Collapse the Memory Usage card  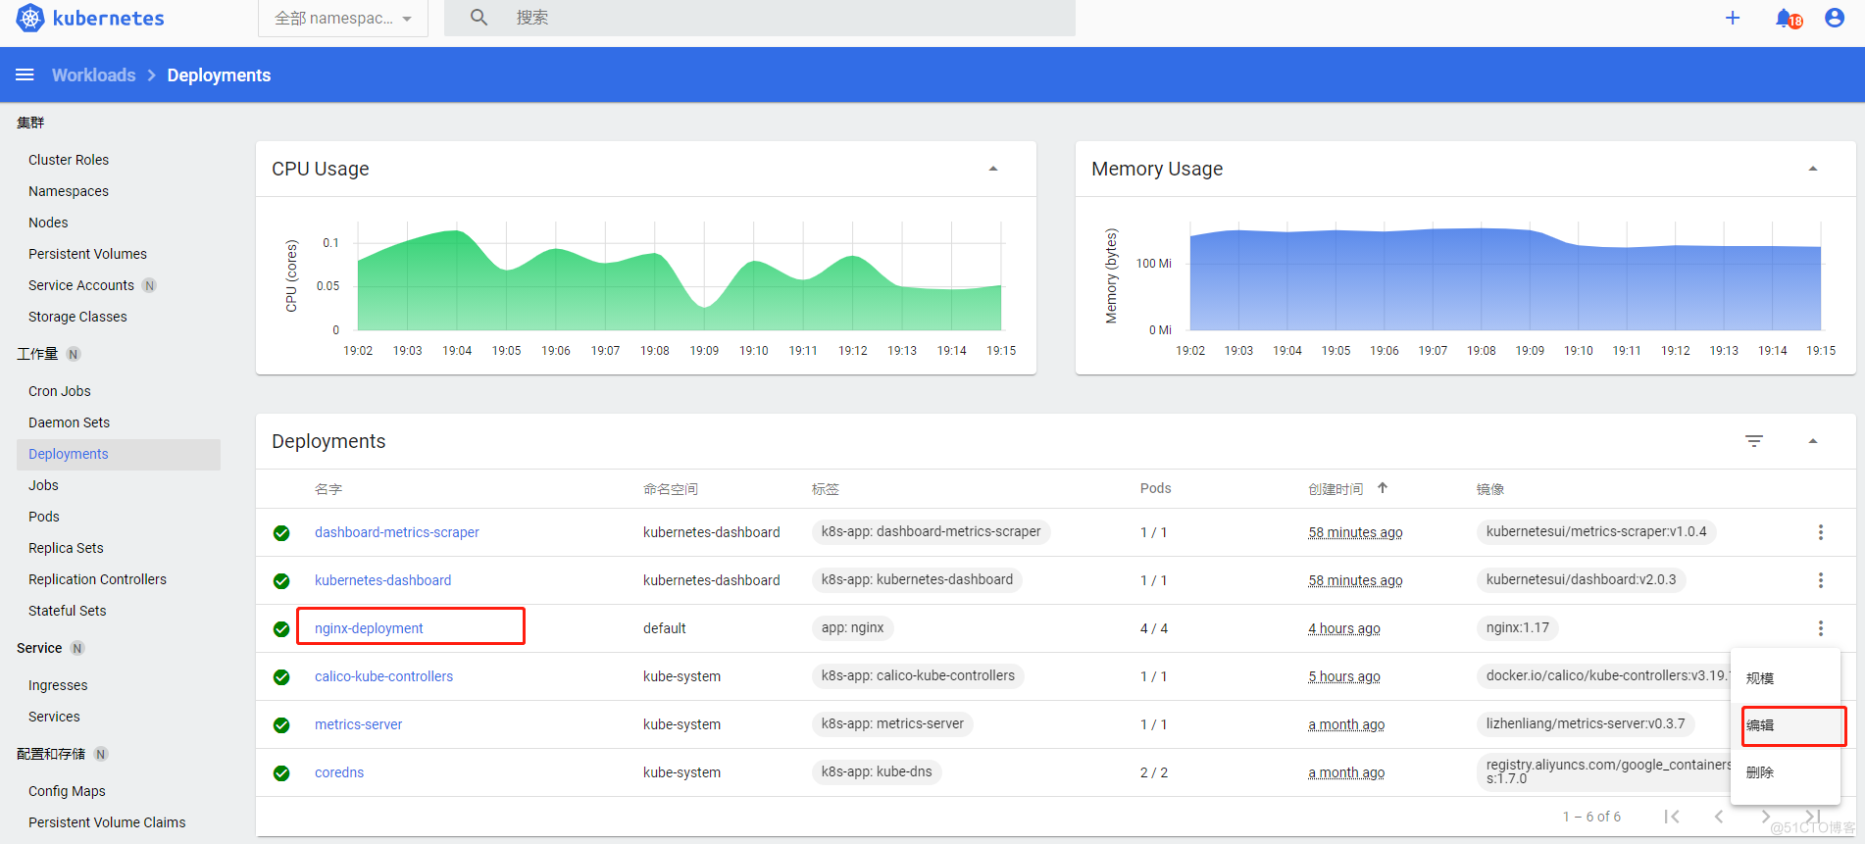1813,169
